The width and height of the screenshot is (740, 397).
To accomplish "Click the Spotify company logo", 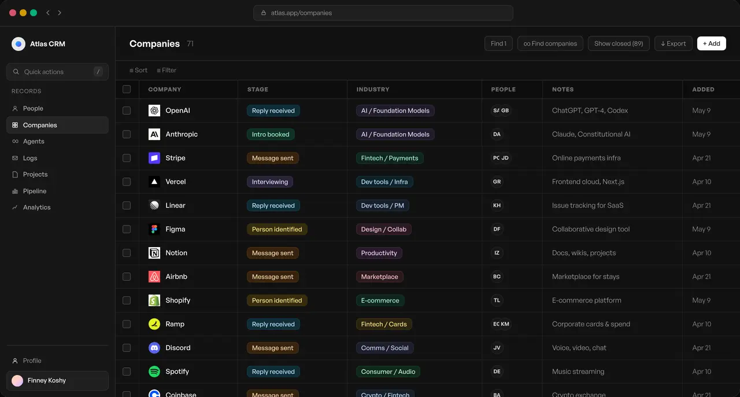I will tap(154, 372).
